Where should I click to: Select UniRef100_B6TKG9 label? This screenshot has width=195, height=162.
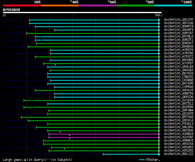pos(179,74)
